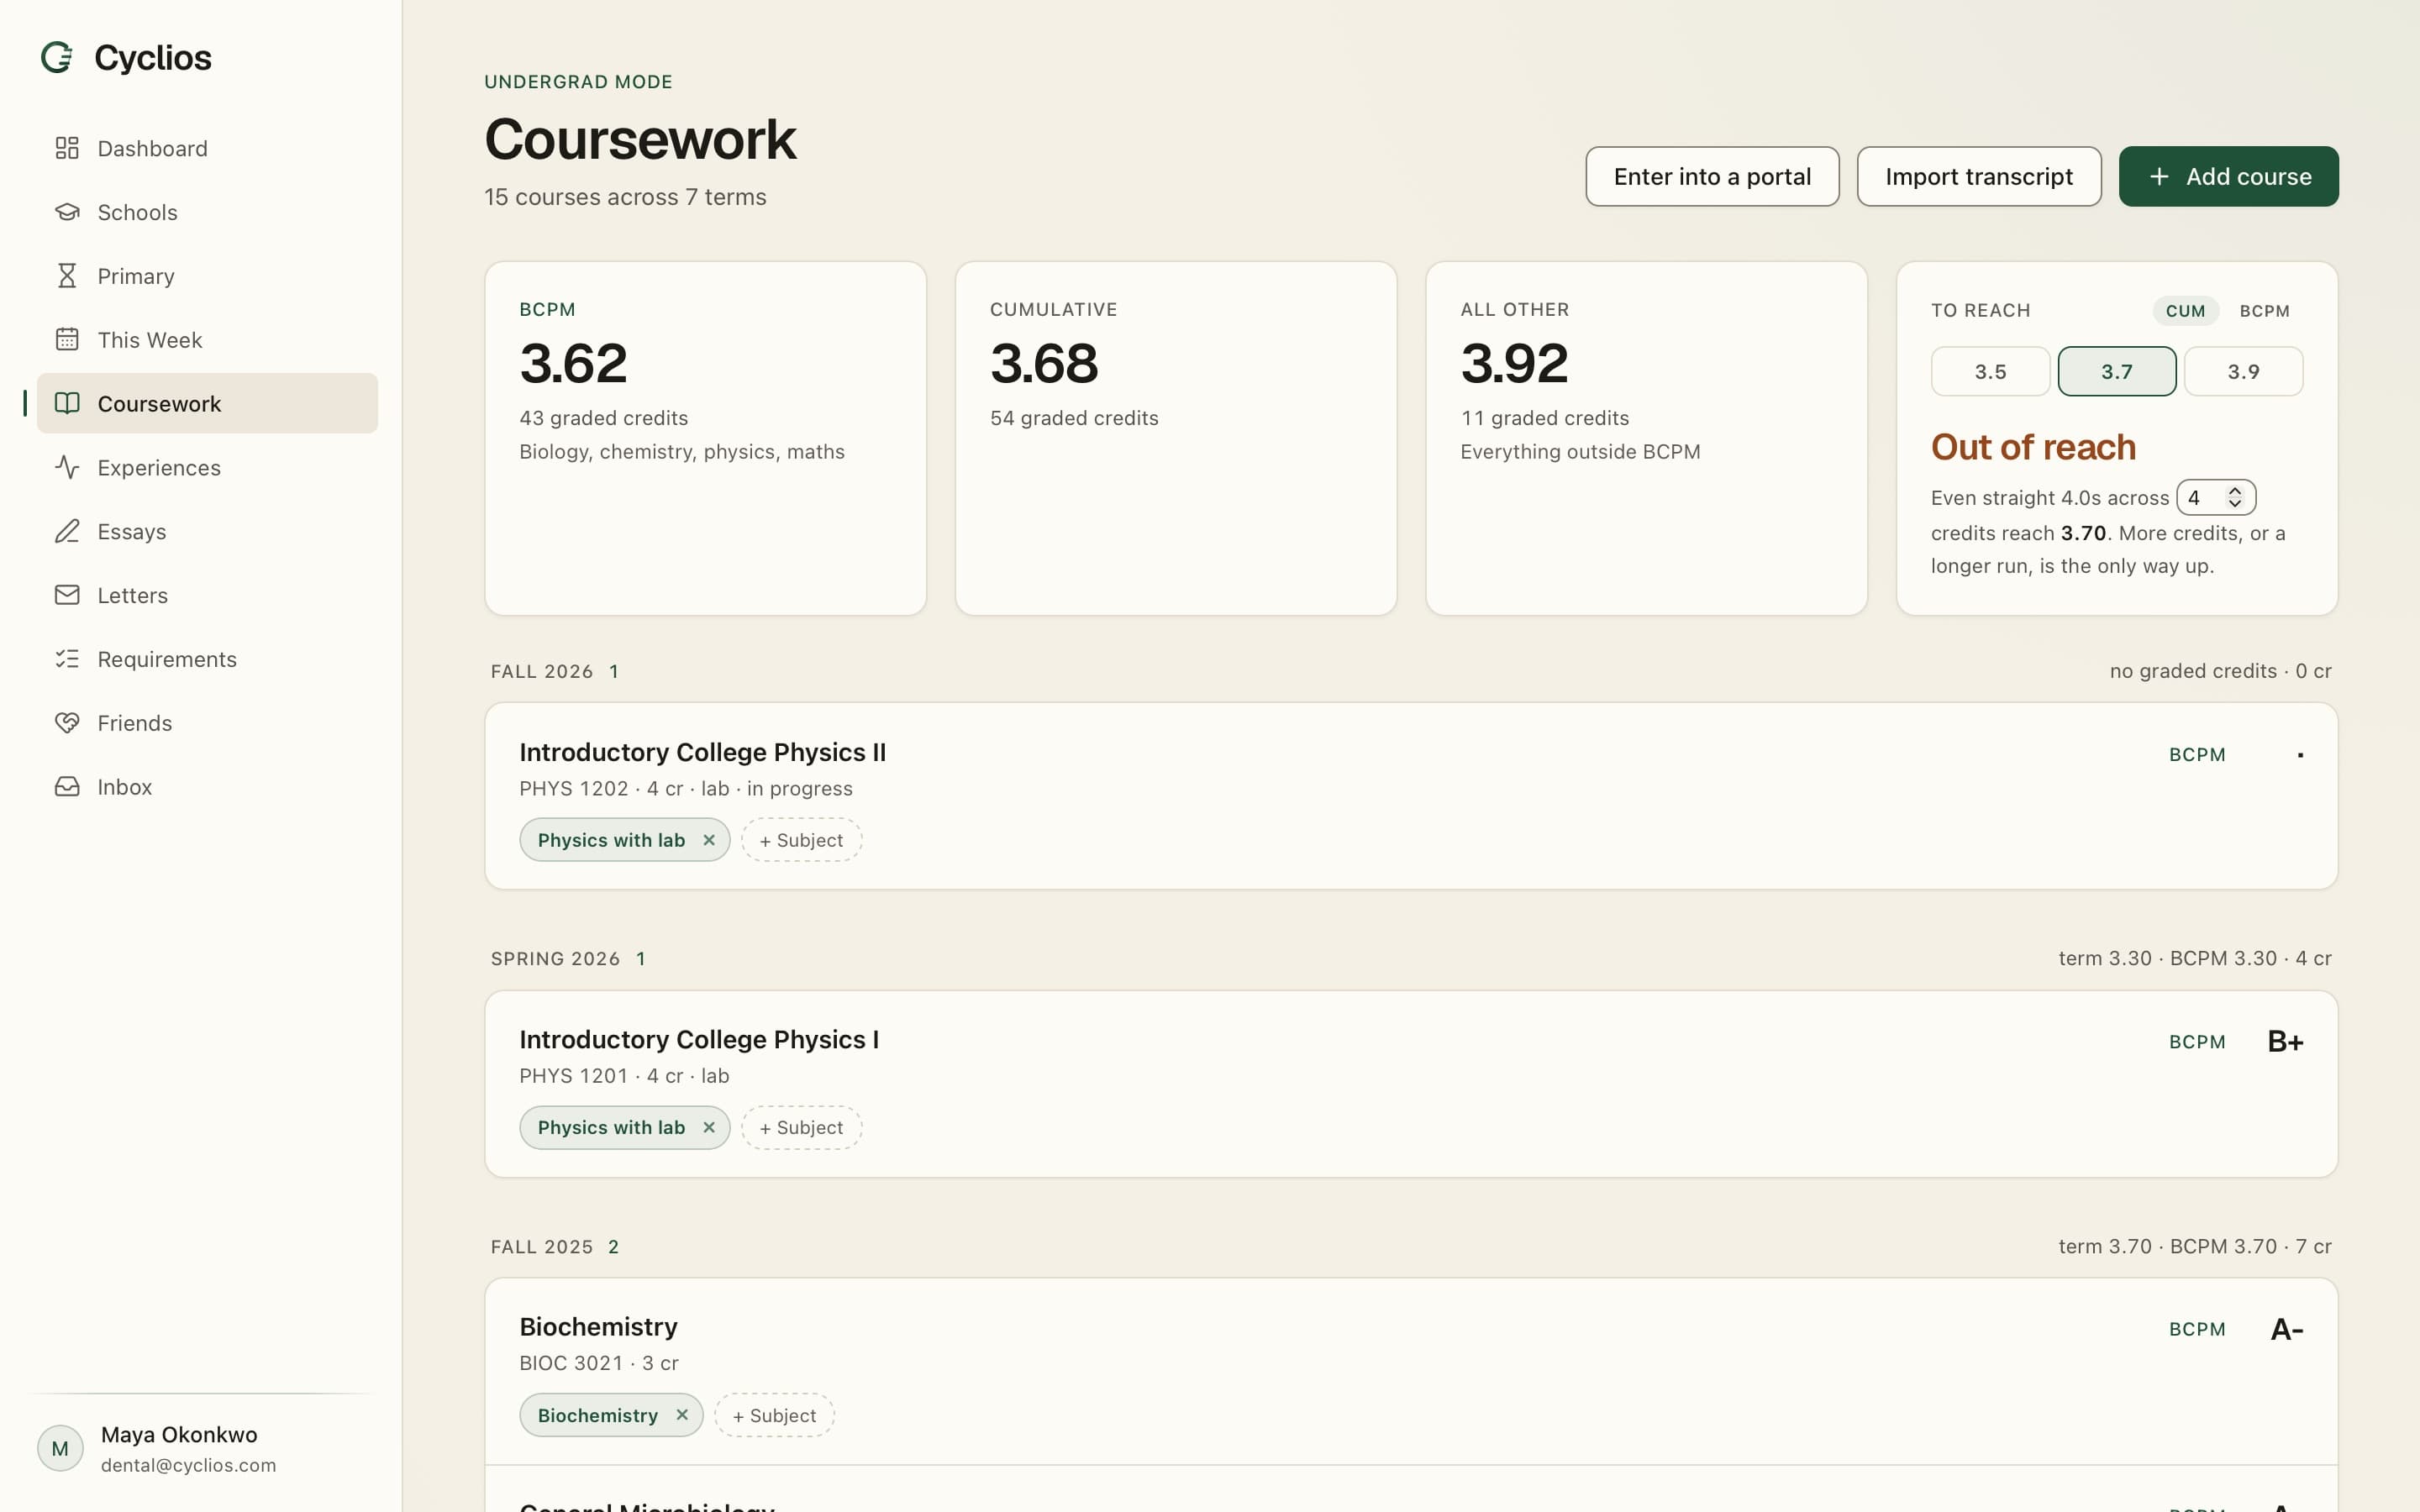
Task: Click the Biochemistry subject tag label
Action: pyautogui.click(x=597, y=1415)
